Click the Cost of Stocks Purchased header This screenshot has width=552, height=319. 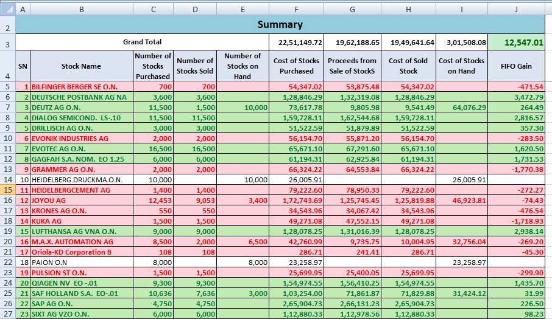pyautogui.click(x=297, y=66)
